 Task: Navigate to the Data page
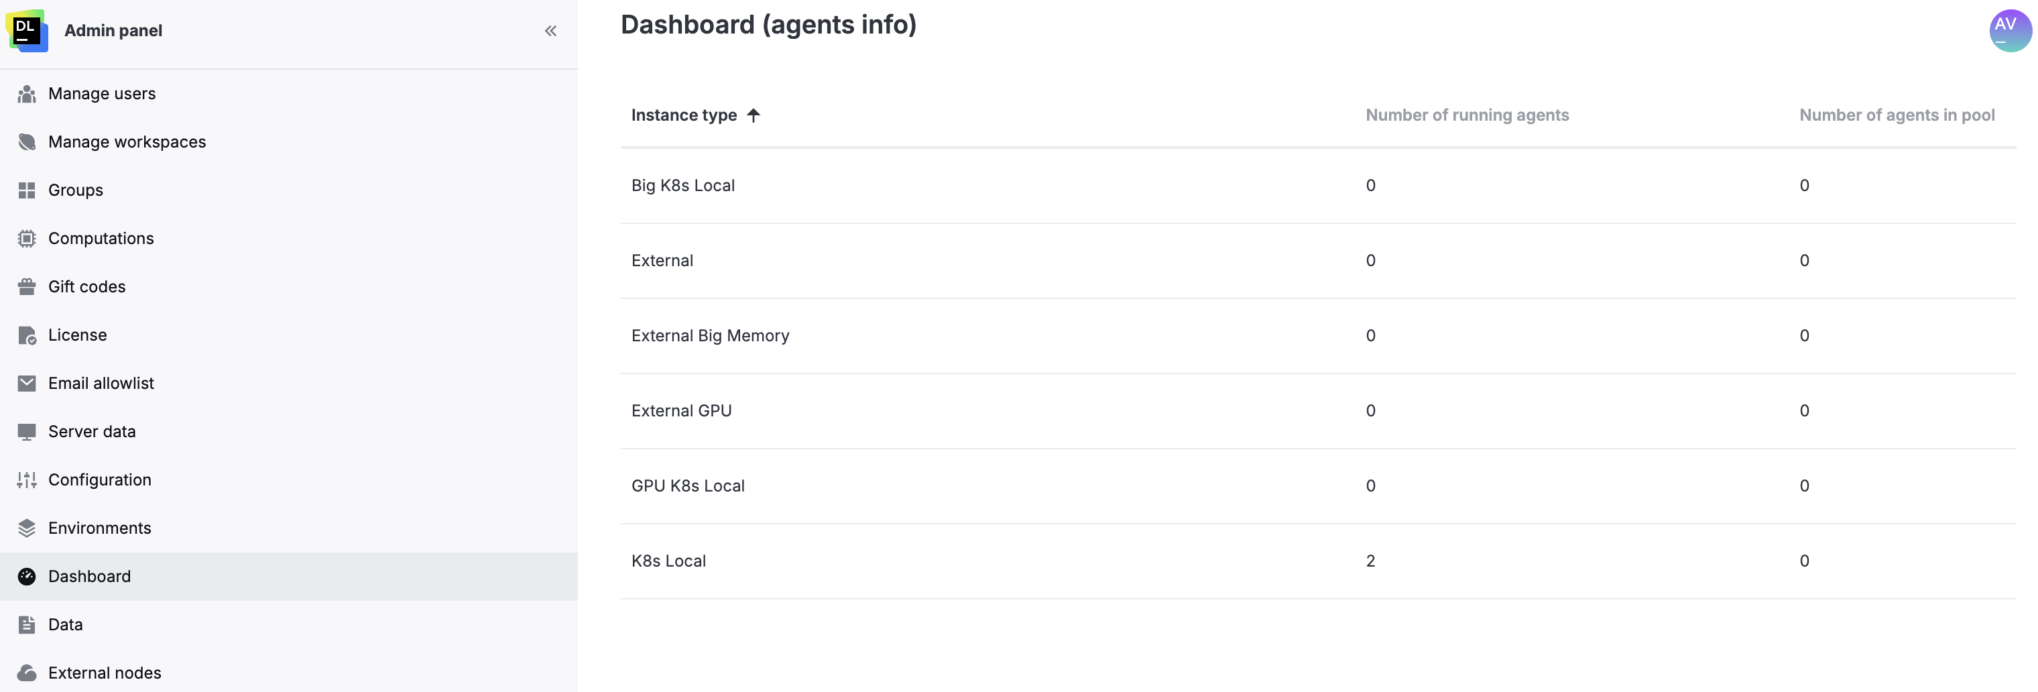[x=65, y=625]
